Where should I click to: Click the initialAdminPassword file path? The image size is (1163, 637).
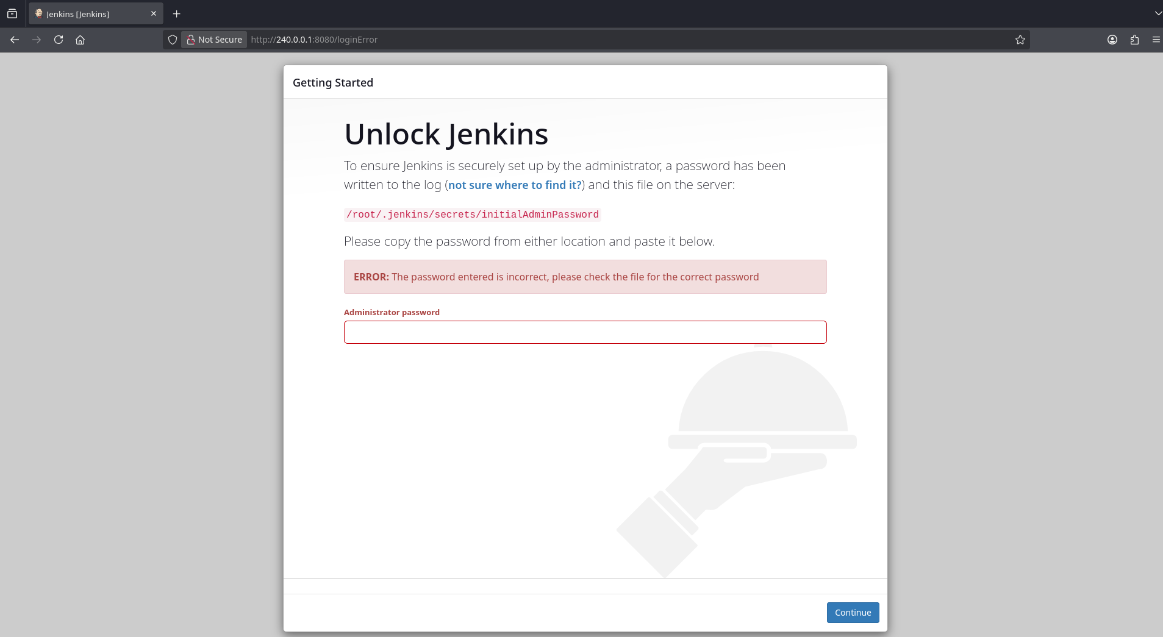tap(473, 215)
